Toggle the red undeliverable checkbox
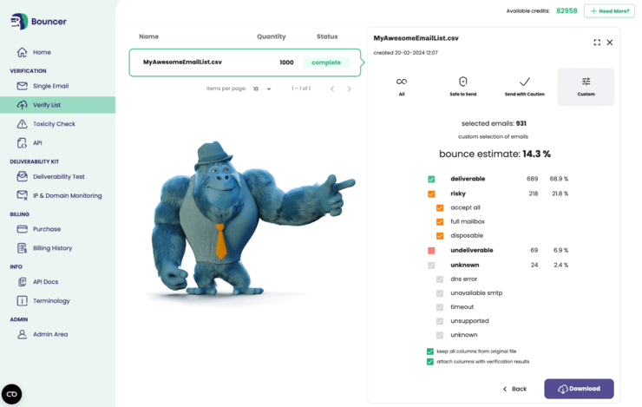Image resolution: width=642 pixels, height=407 pixels. [x=431, y=251]
